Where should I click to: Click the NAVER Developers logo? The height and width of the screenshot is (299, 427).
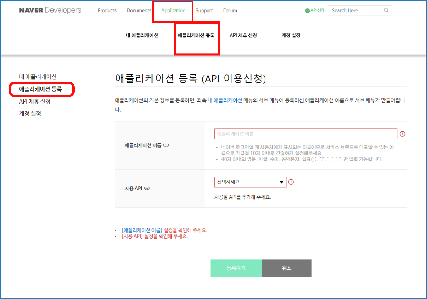tap(50, 10)
